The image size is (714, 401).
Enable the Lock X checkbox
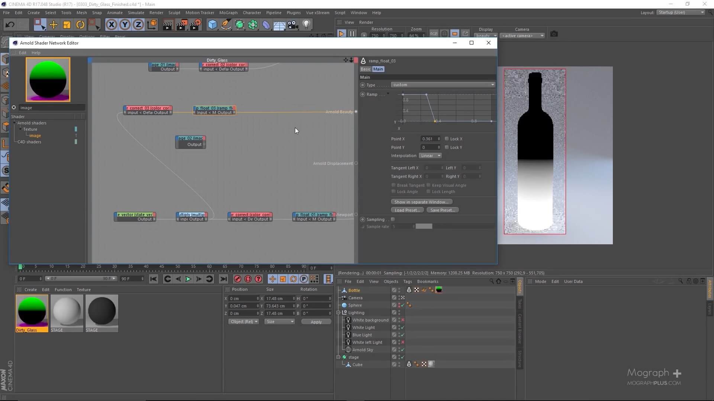coord(447,139)
